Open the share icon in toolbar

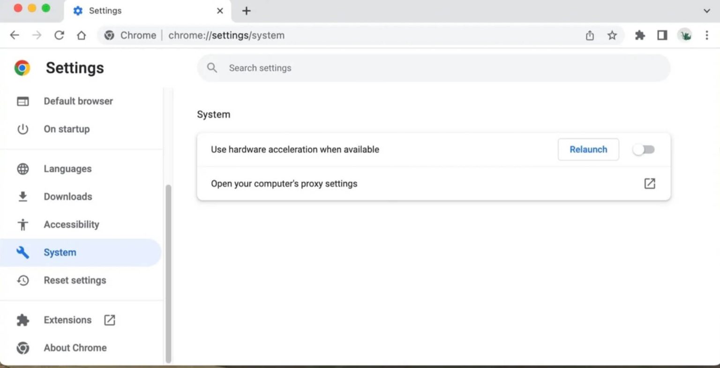point(590,35)
